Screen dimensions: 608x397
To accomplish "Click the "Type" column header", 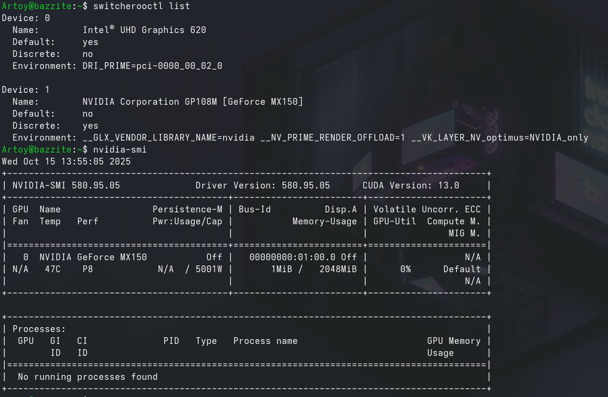I will (206, 341).
